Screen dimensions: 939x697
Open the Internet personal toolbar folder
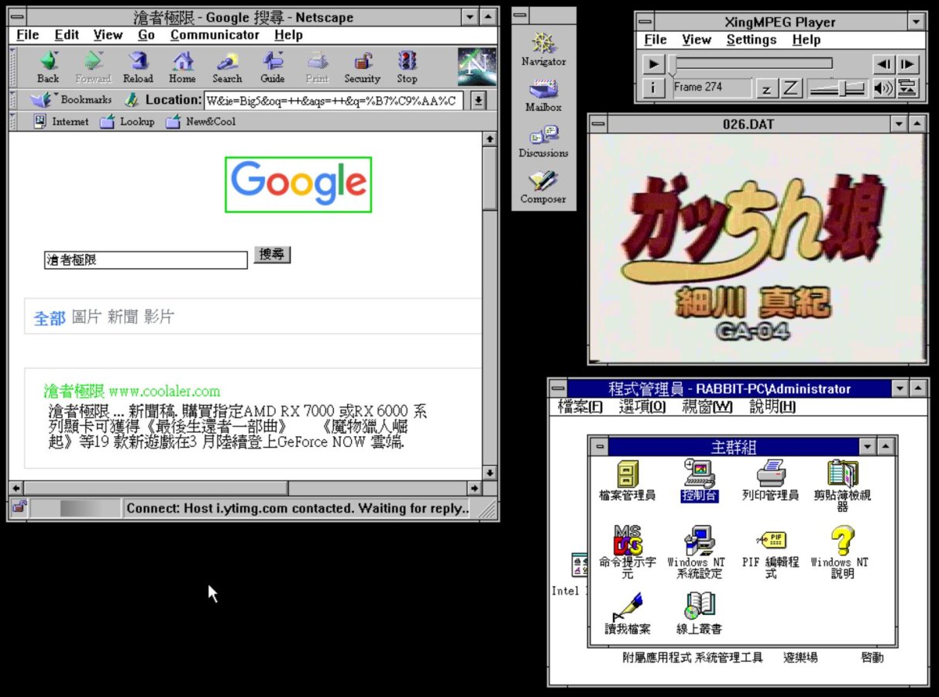(61, 122)
